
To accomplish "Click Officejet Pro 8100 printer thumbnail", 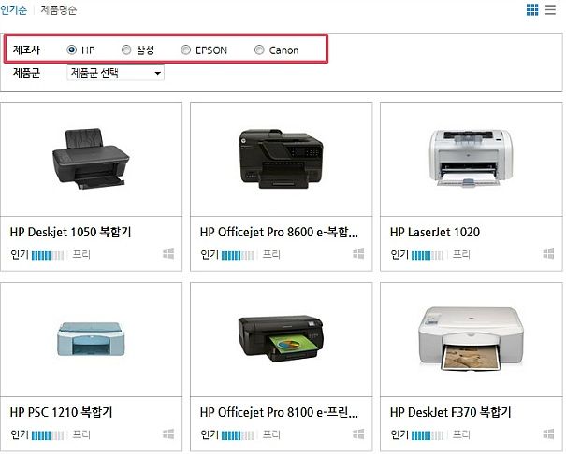I will (281, 339).
